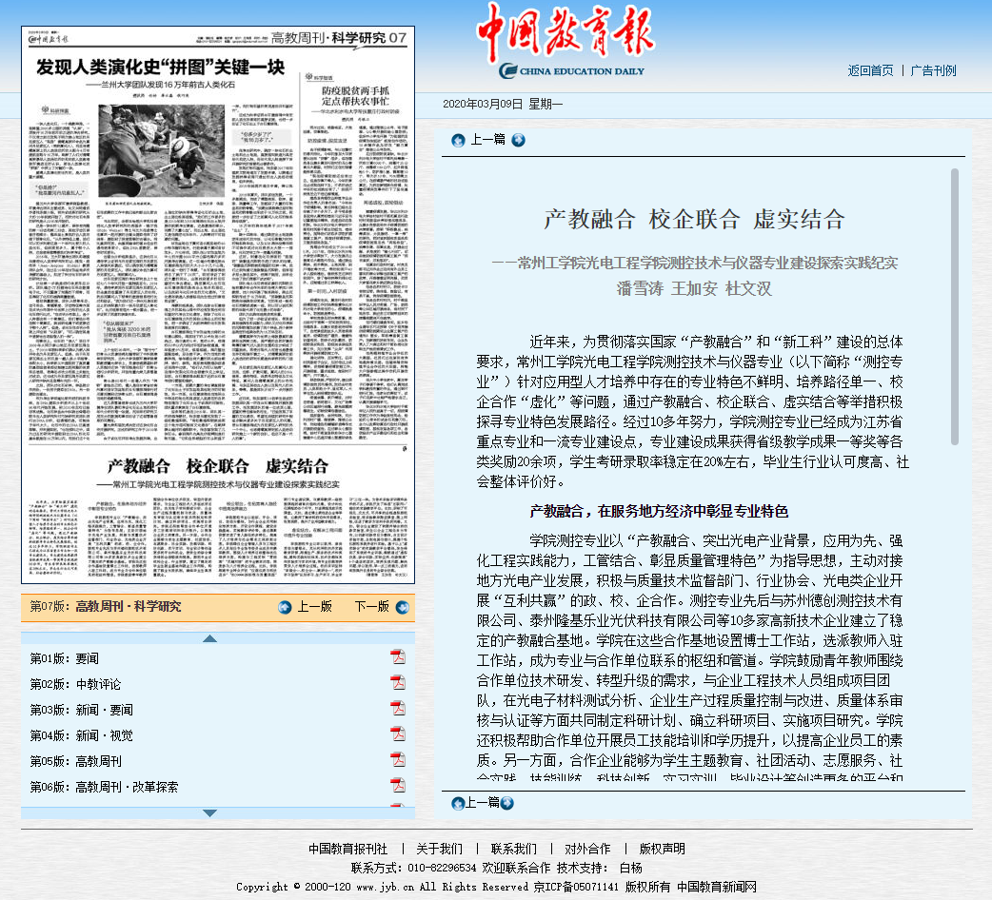992x900 pixels.
Task: Select 第03版：新闻·要闻 in edition list
Action: point(82,710)
